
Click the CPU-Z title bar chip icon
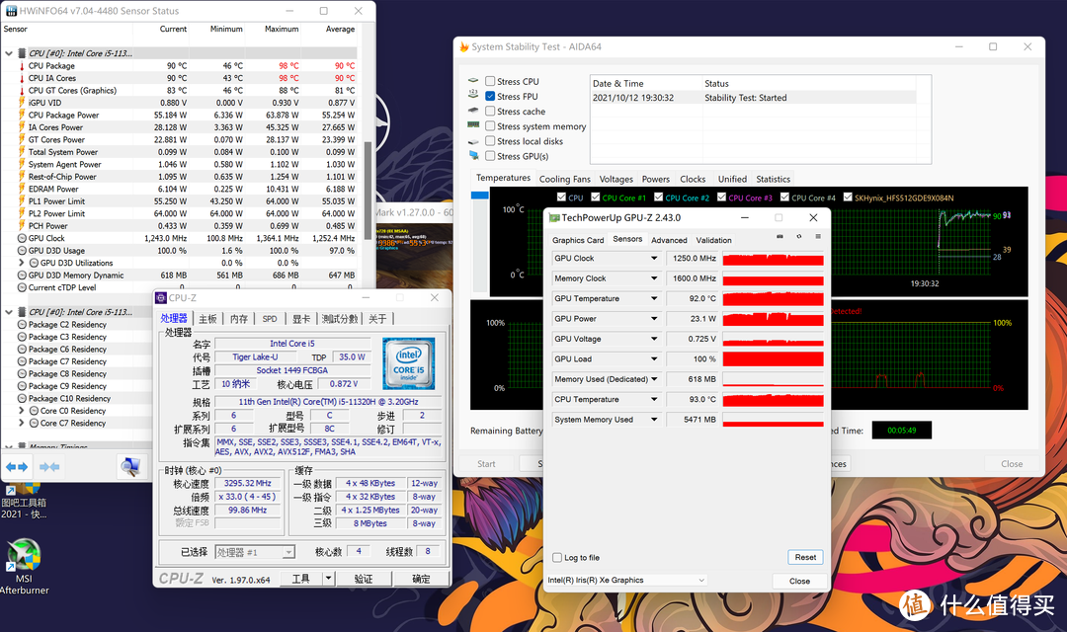[x=161, y=298]
